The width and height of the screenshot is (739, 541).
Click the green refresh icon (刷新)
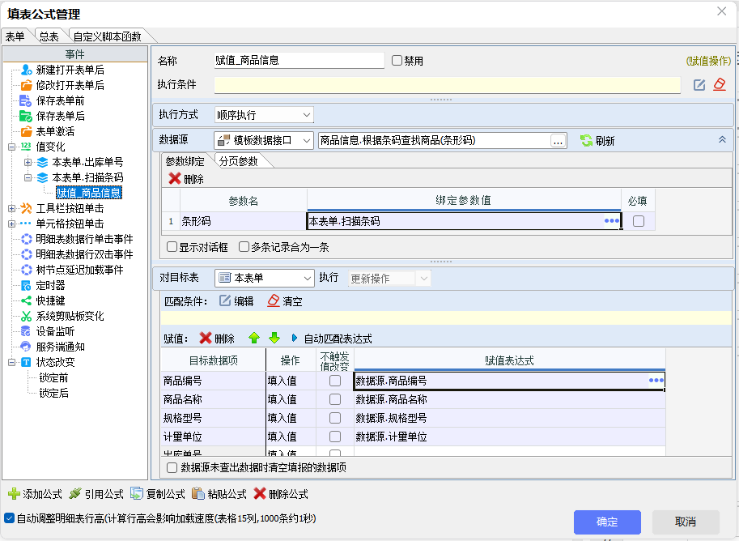(x=587, y=141)
